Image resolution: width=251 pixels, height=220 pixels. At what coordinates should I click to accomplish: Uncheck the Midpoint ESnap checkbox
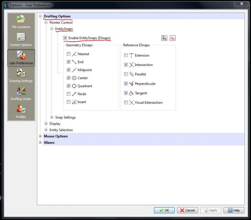(68, 70)
